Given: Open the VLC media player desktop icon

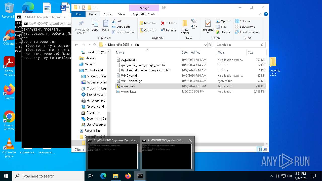Looking at the screenshot, I should click(9, 148).
